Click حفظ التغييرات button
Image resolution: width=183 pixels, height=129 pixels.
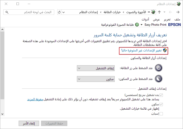point(54,123)
